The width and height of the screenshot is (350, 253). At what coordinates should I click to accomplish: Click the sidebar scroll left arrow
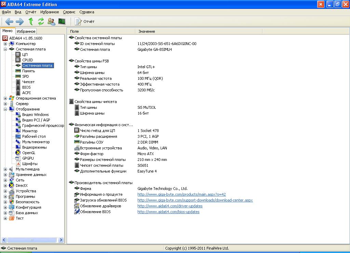(x=4, y=240)
